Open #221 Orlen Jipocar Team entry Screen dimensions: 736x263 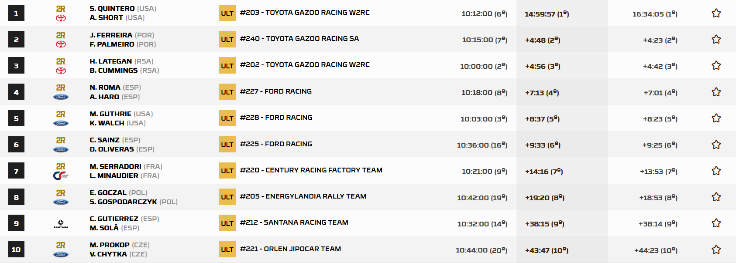[290, 249]
